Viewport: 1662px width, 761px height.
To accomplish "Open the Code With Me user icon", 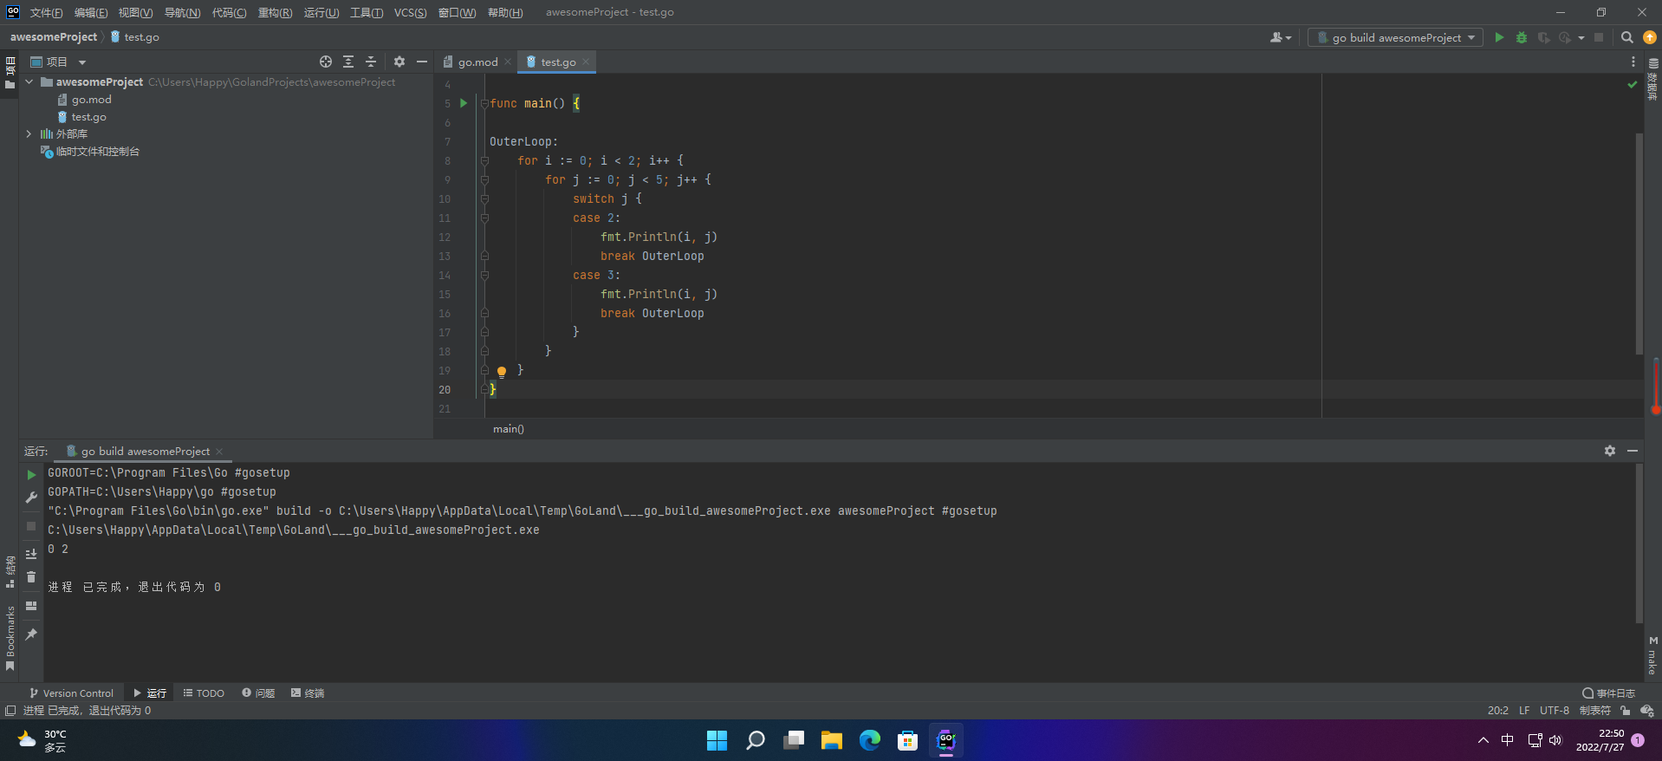I will [1280, 37].
